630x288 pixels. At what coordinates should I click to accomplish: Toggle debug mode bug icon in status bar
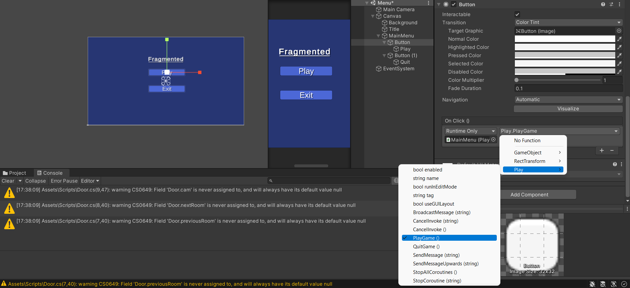[x=592, y=284]
